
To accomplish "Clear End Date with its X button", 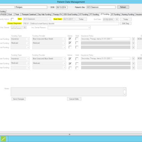I will point(117,19).
